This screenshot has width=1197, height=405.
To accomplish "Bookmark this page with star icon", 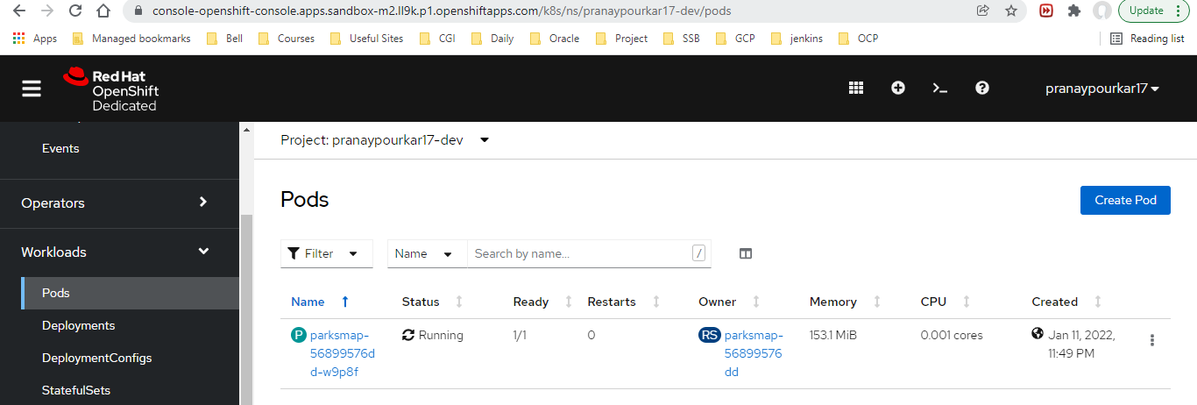I will click(1011, 11).
